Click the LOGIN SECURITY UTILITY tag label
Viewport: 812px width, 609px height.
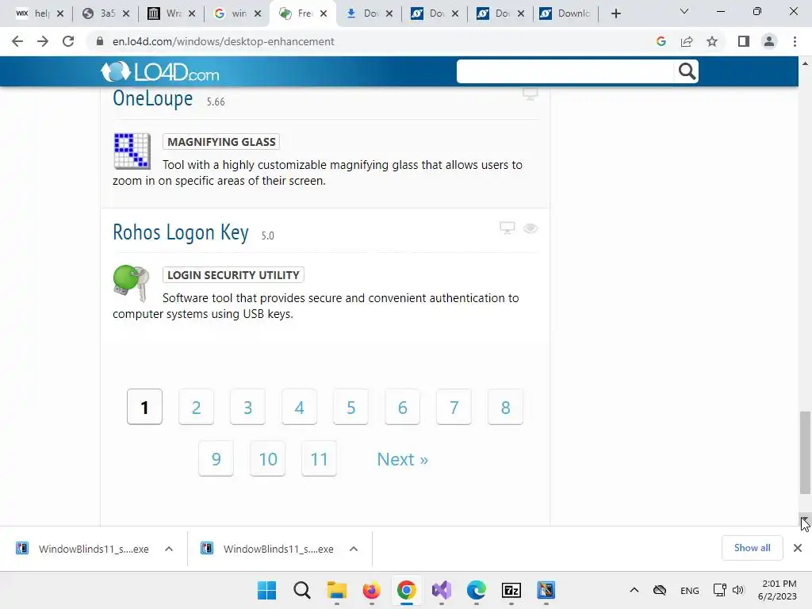tap(233, 275)
